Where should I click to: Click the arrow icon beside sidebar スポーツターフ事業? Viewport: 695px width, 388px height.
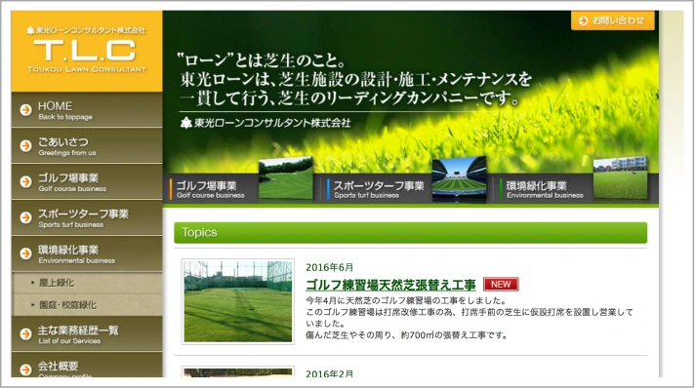(x=25, y=217)
